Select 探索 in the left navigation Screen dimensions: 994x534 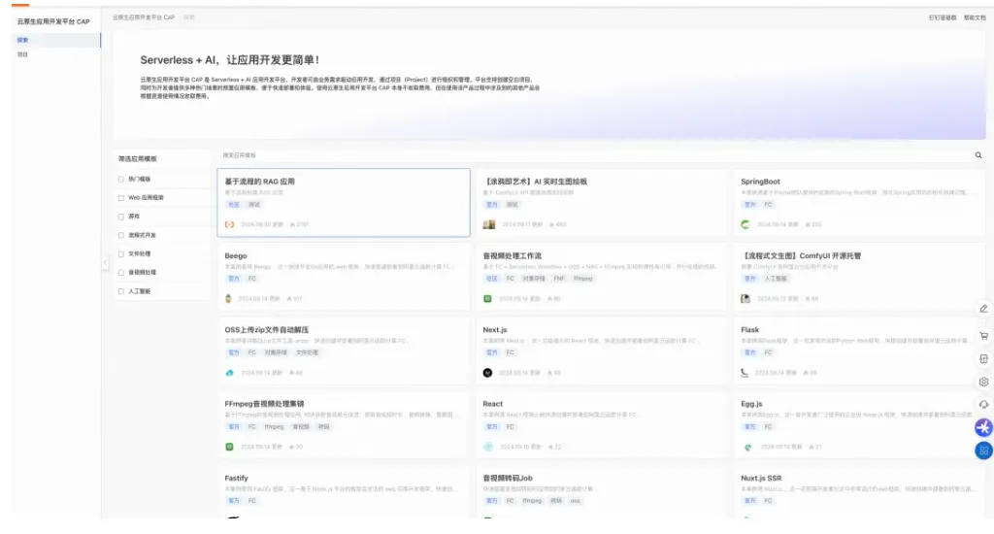(56, 40)
